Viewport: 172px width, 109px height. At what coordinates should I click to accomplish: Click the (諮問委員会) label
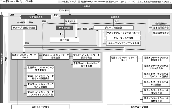[161, 24]
